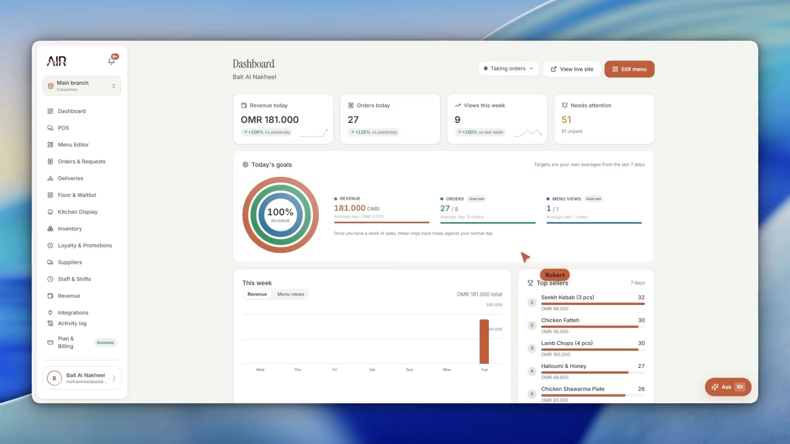The height and width of the screenshot is (444, 790).
Task: Click the 51 unpaid text
Action: [x=572, y=131]
